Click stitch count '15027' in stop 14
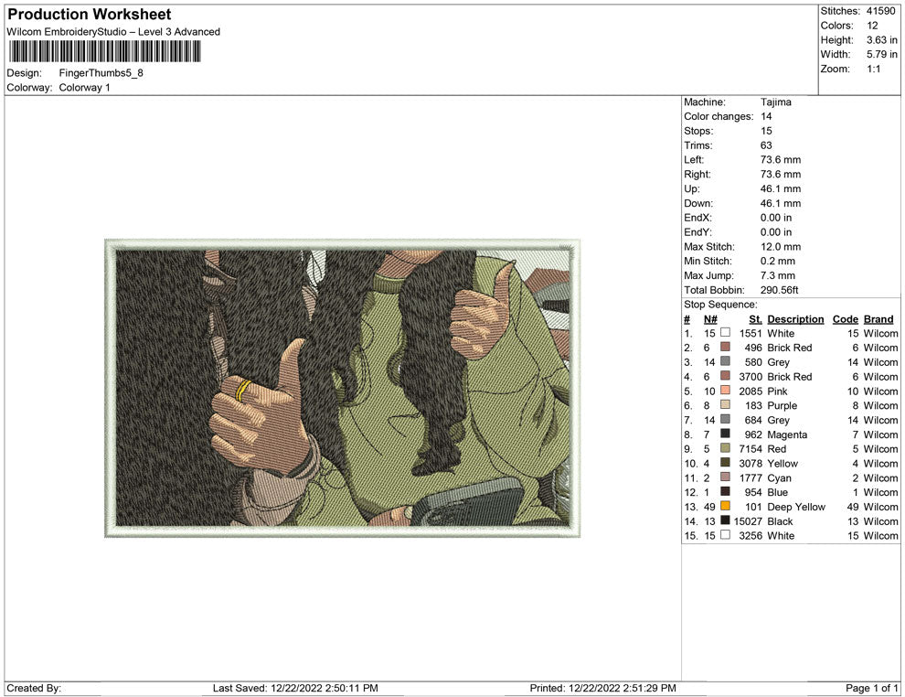This screenshot has height=697, width=905. click(748, 520)
